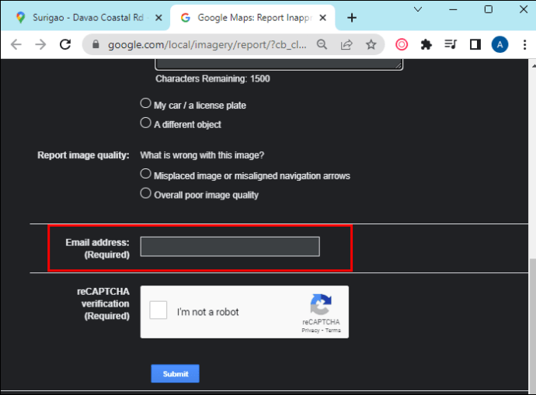Maximize the browser window
Viewport: 536px width, 395px height.
coord(489,9)
